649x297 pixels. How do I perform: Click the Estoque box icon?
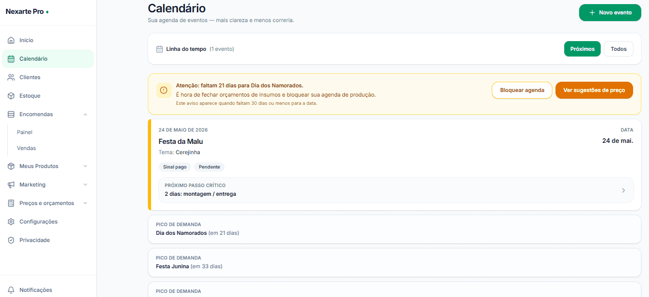(11, 96)
